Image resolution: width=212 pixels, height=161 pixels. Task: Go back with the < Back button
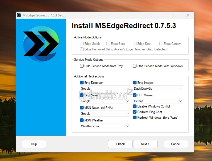tap(120, 144)
